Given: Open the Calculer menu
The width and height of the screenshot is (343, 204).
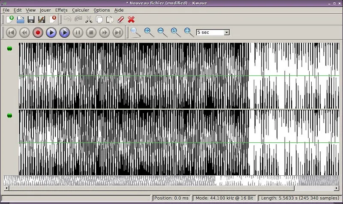Looking at the screenshot, I should (81, 10).
